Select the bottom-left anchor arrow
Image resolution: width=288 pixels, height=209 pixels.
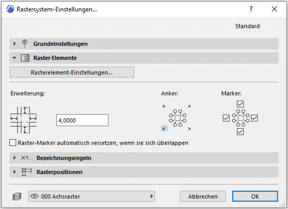tap(164, 128)
